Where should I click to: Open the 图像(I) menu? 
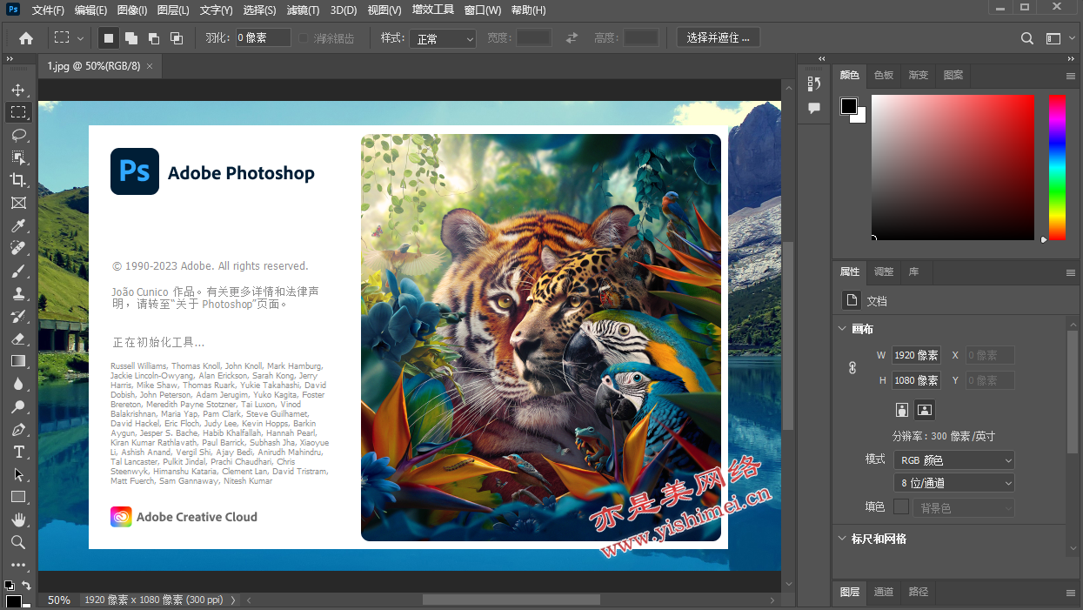(x=132, y=10)
